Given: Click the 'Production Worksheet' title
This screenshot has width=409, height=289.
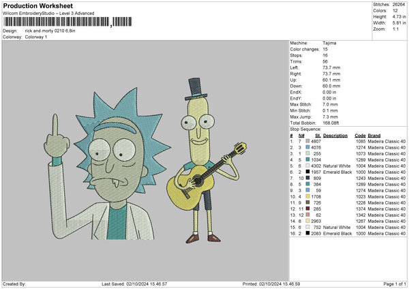Looking at the screenshot, I should (x=37, y=5).
